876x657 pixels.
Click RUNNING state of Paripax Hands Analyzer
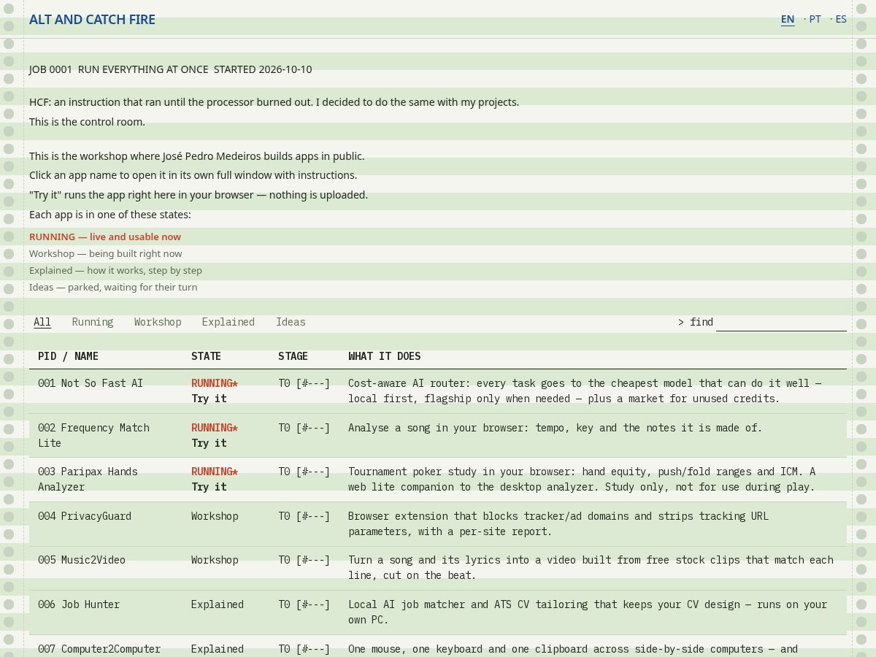[215, 472]
